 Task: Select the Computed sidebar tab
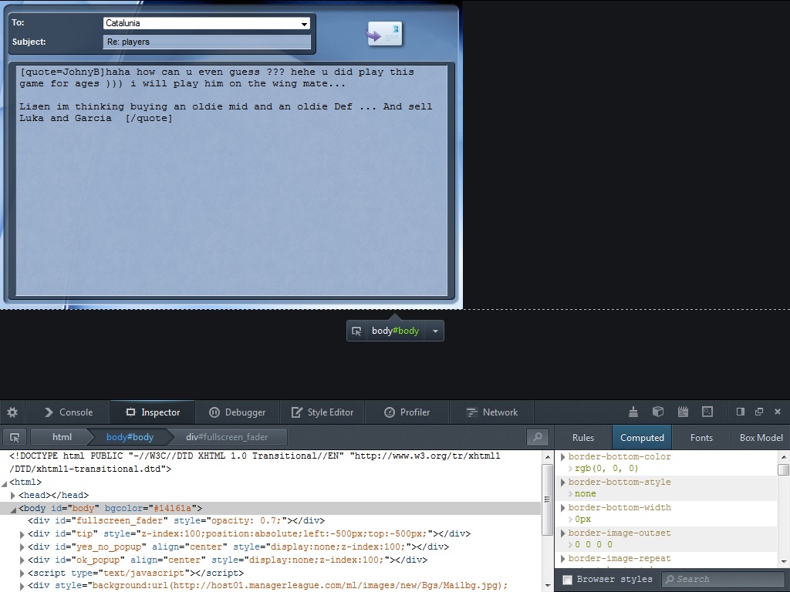click(643, 438)
